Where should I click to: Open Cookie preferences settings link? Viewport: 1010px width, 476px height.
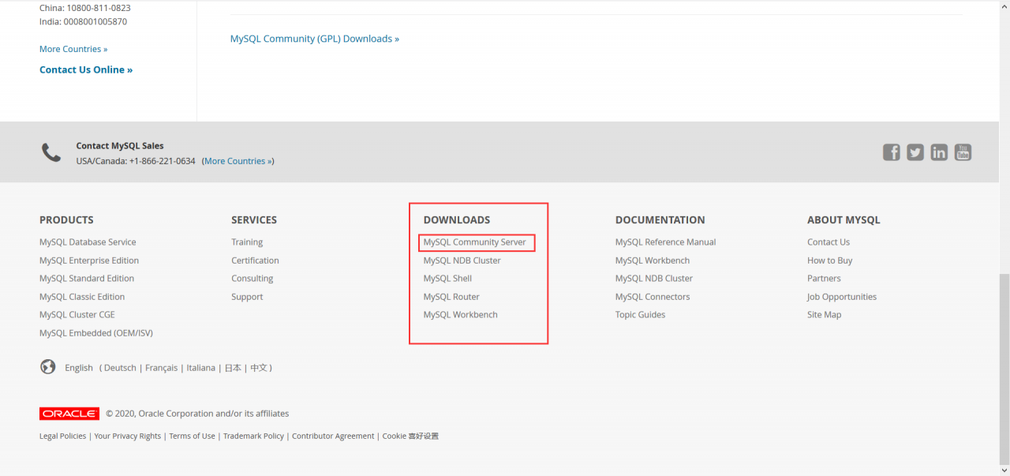(410, 437)
